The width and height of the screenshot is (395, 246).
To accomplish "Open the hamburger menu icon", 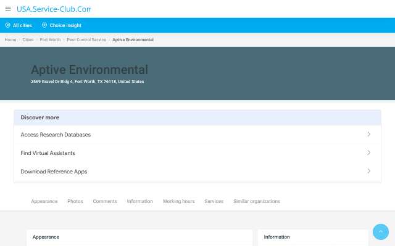I will click(8, 9).
